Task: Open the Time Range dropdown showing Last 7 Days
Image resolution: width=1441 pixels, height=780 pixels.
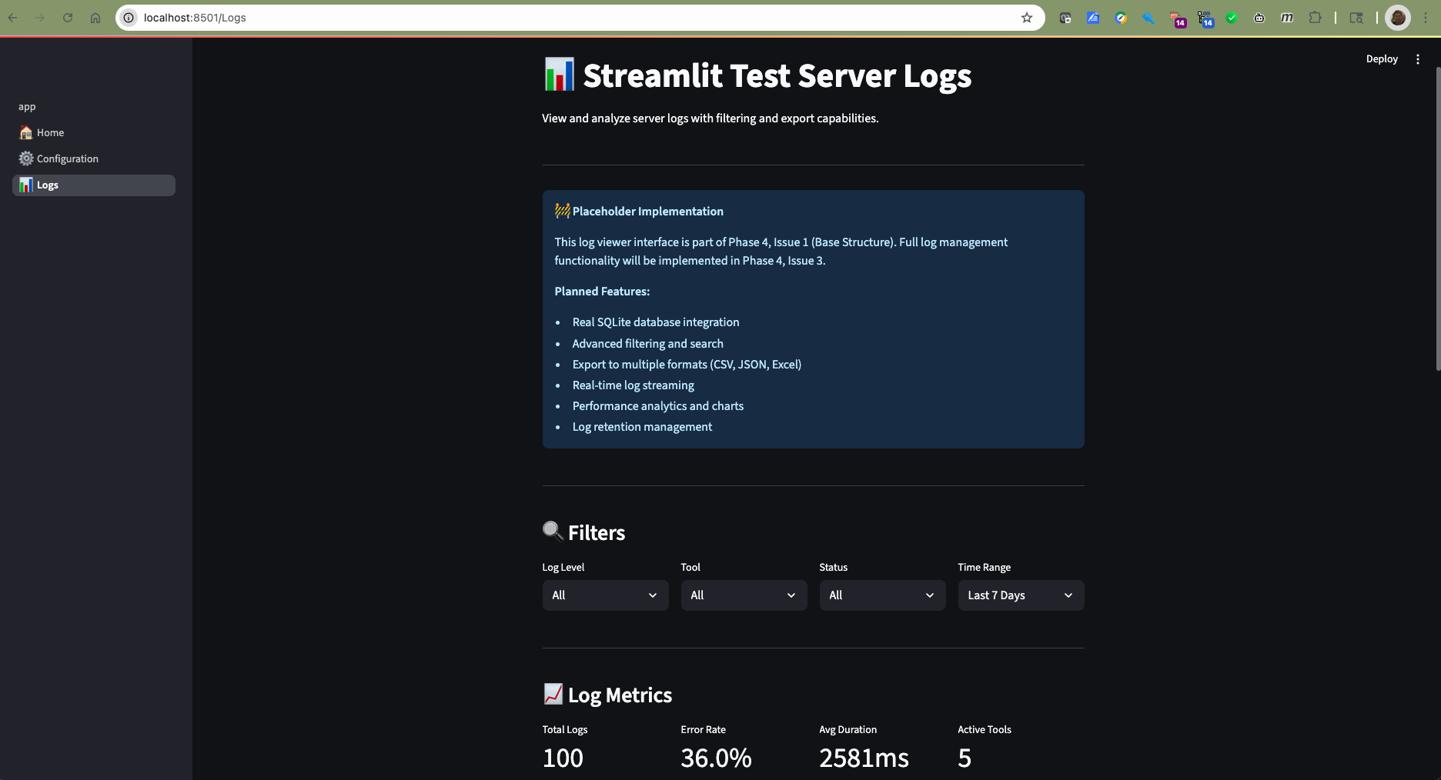Action: tap(1020, 595)
